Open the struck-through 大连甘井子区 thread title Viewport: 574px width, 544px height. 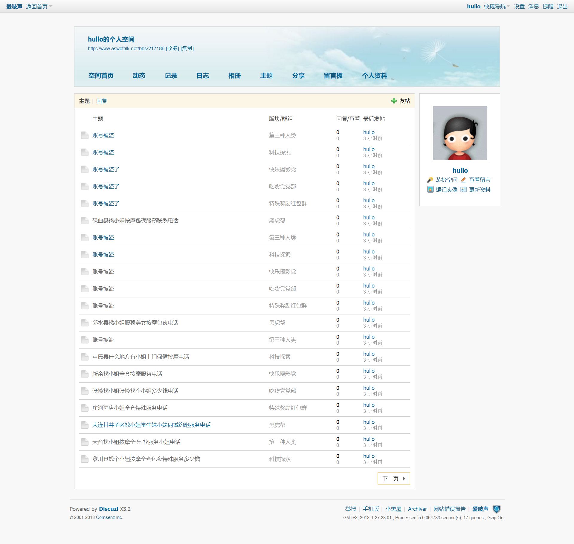(152, 425)
